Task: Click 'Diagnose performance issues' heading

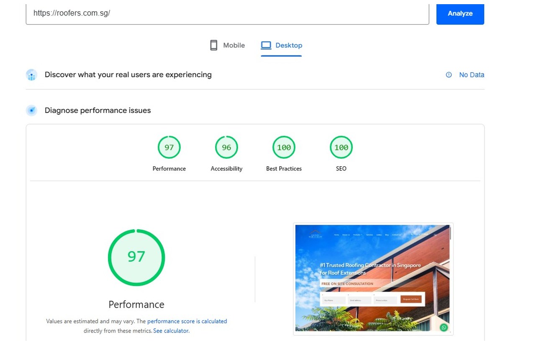Action: pyautogui.click(x=98, y=110)
